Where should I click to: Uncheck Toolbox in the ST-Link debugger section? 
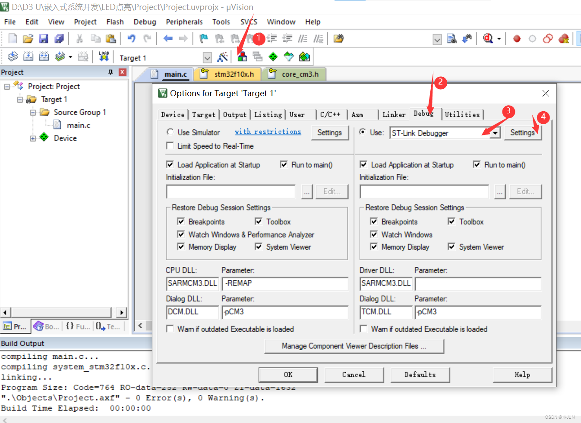(x=452, y=221)
